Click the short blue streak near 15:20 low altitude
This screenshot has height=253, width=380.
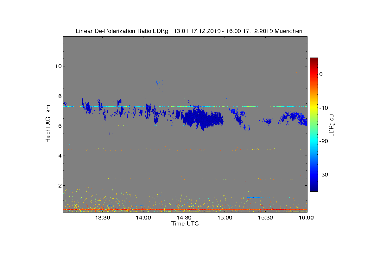click(254, 197)
